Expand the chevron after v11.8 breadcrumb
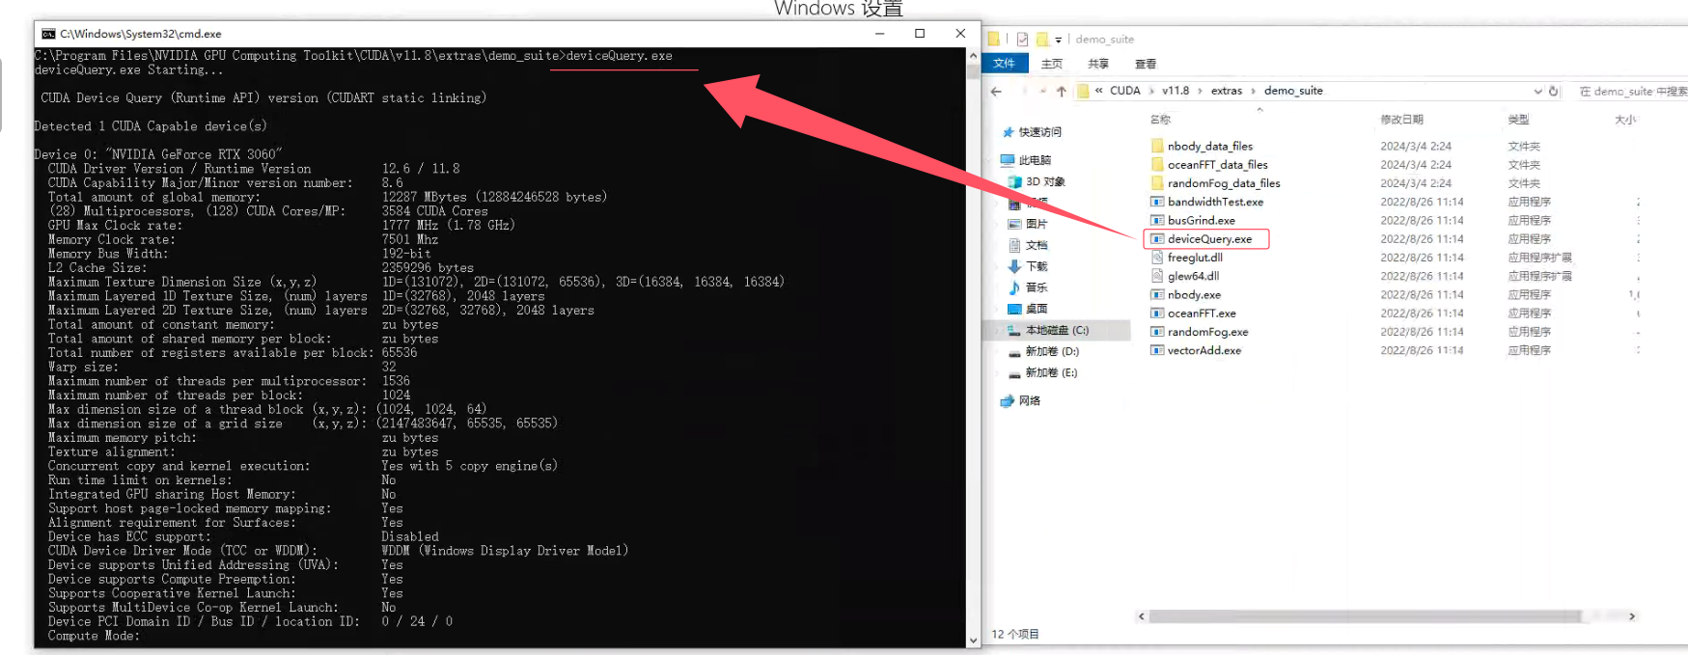 1201,91
